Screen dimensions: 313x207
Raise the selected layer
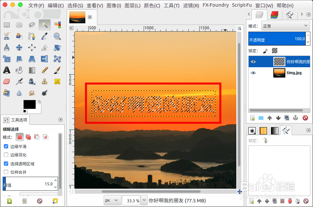pos(270,118)
